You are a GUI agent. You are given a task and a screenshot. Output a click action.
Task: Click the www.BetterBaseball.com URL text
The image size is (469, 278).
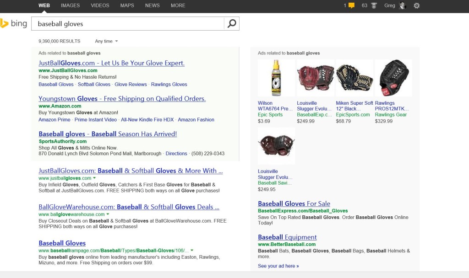pyautogui.click(x=287, y=244)
